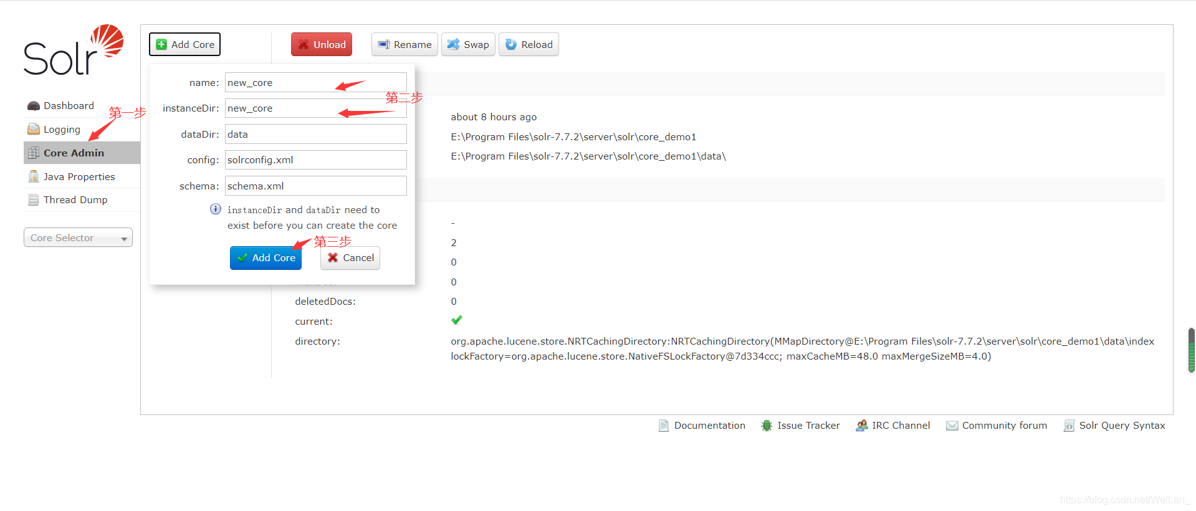This screenshot has width=1196, height=511.
Task: Click the Java Properties icon
Action: click(x=34, y=176)
